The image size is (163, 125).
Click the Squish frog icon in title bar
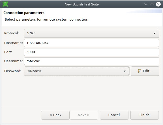(5, 4)
